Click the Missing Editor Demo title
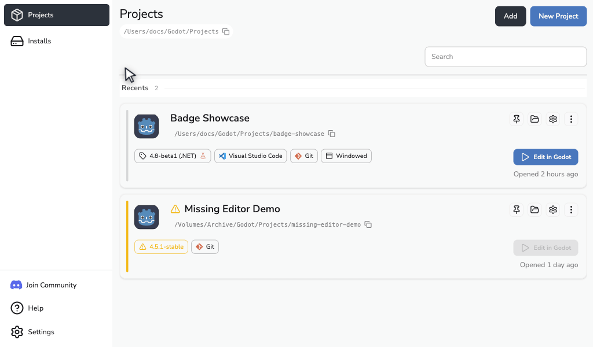The image size is (593, 347). click(x=232, y=209)
